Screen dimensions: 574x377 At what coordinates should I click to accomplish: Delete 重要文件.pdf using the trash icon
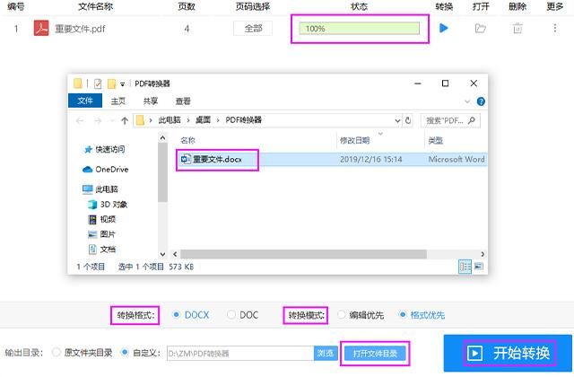(x=517, y=28)
